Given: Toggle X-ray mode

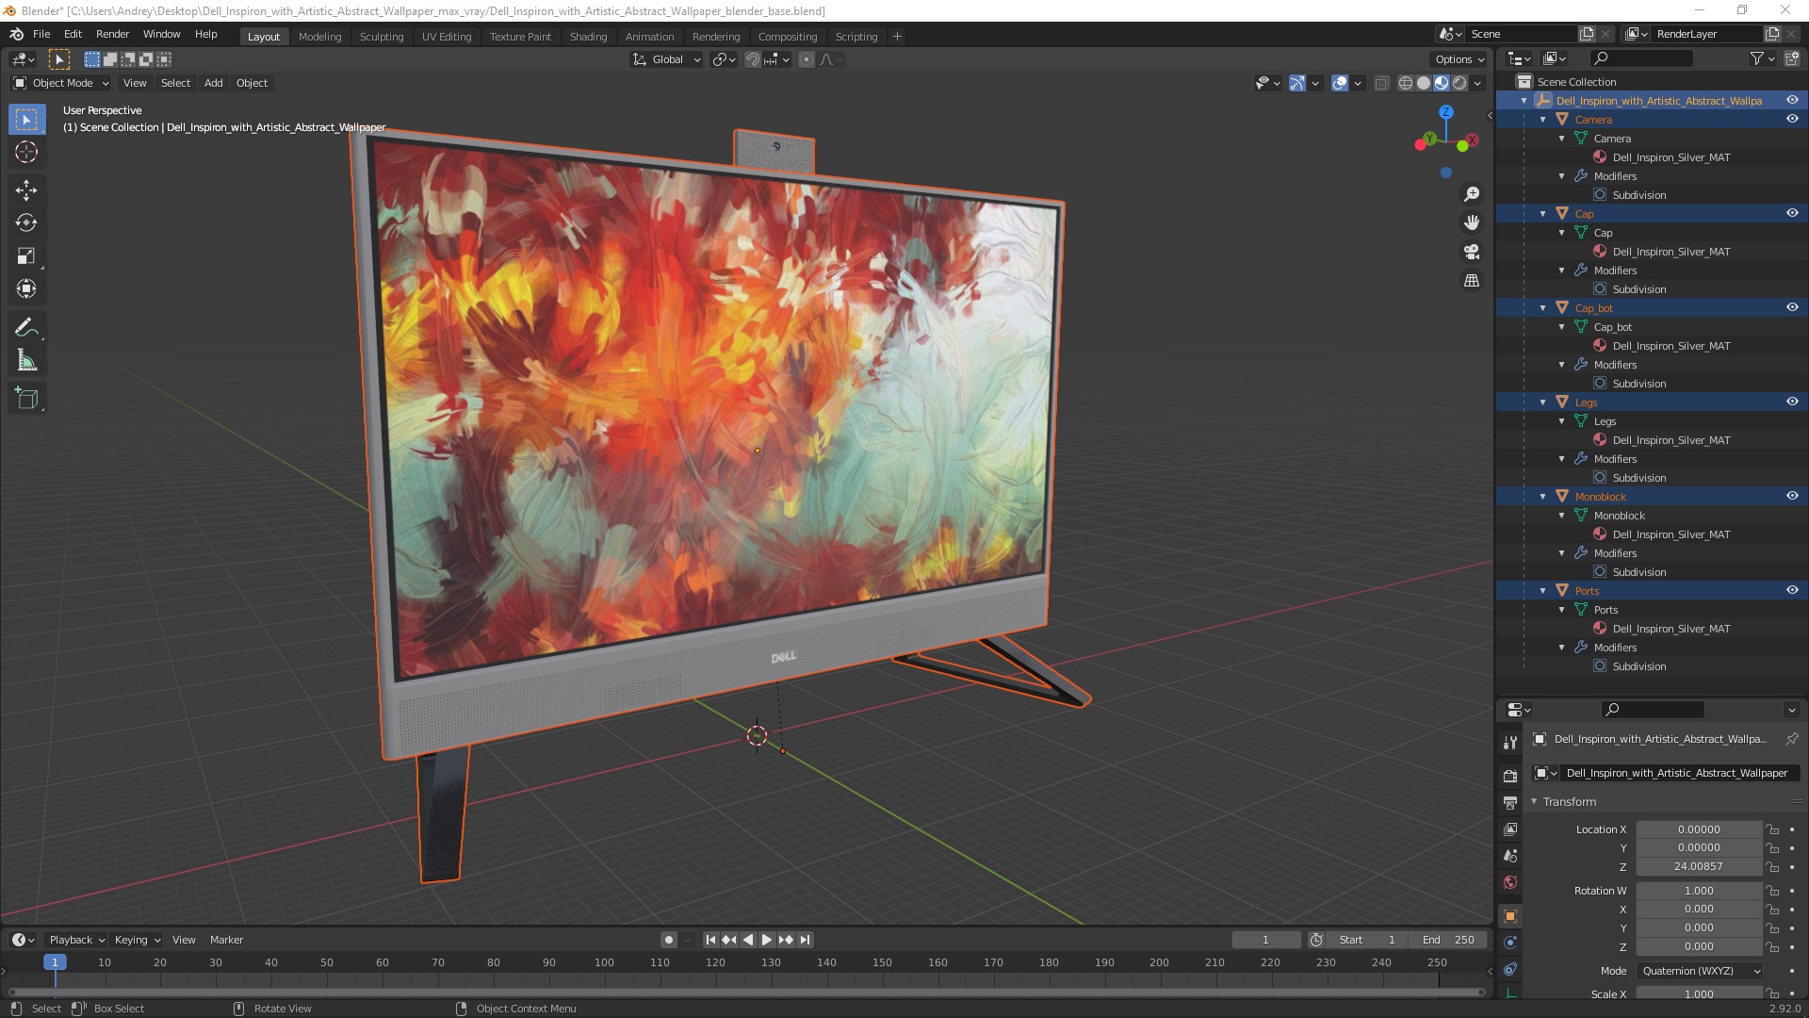Looking at the screenshot, I should click(x=1381, y=83).
